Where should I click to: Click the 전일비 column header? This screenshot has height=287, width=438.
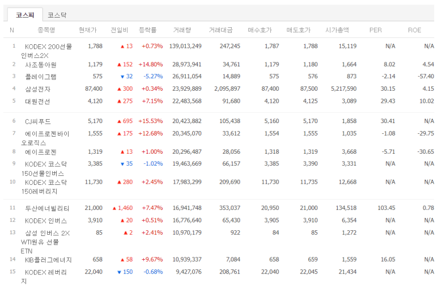click(120, 30)
